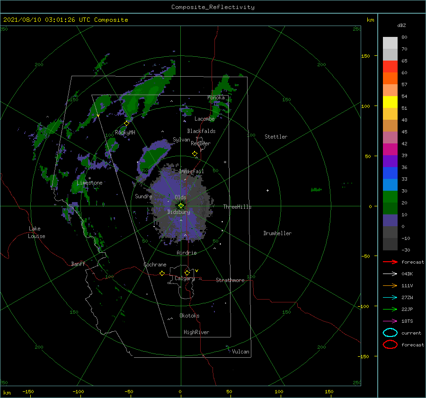The height and width of the screenshot is (398, 426).
Task: Click the Blackfalds city label
Action: (x=201, y=131)
